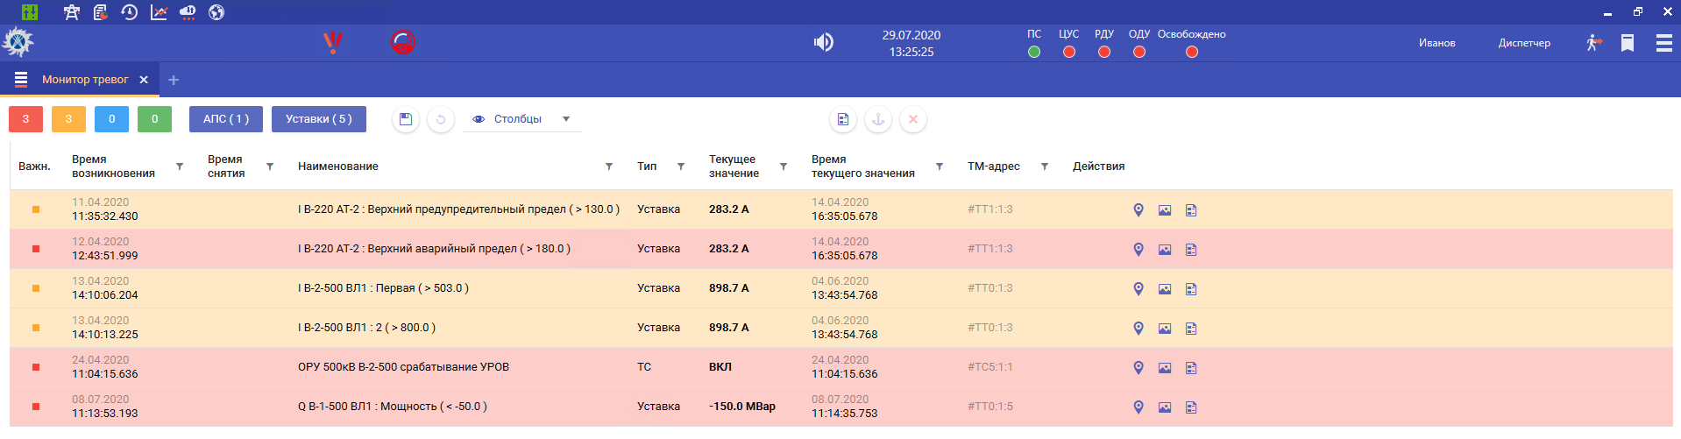Open the hamburger menu at top right
The height and width of the screenshot is (439, 1681).
1663,43
